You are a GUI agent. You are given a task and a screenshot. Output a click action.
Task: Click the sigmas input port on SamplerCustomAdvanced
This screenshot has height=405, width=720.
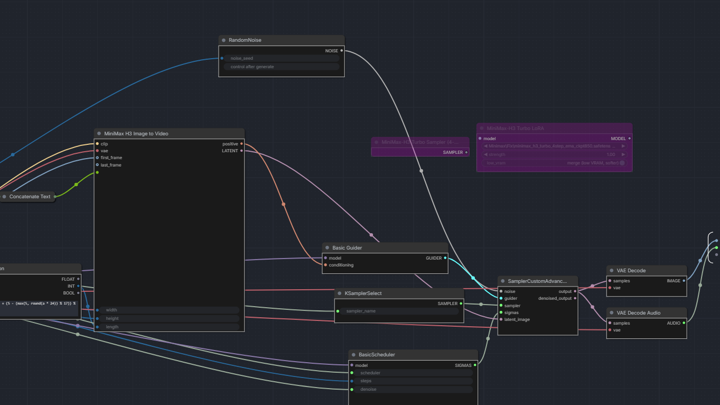coord(501,312)
